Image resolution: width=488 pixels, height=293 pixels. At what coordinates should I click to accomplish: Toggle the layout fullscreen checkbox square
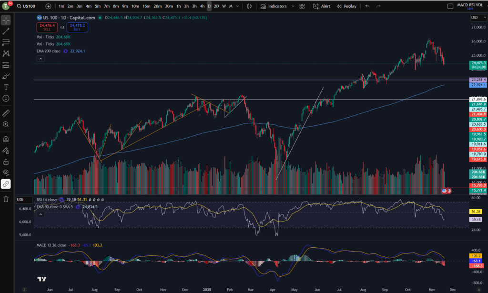point(450,6)
